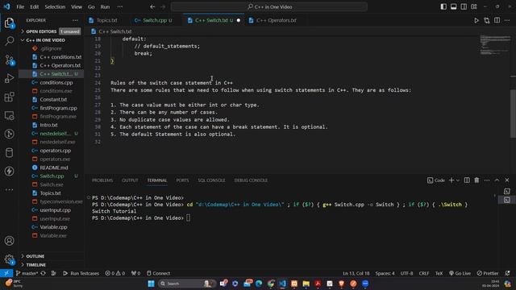Image resolution: width=516 pixels, height=290 pixels.
Task: Open the Explorer view in activity bar
Action: pos(9,23)
